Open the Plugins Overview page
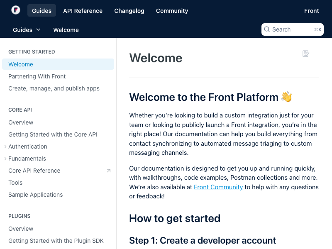 pos(21,229)
